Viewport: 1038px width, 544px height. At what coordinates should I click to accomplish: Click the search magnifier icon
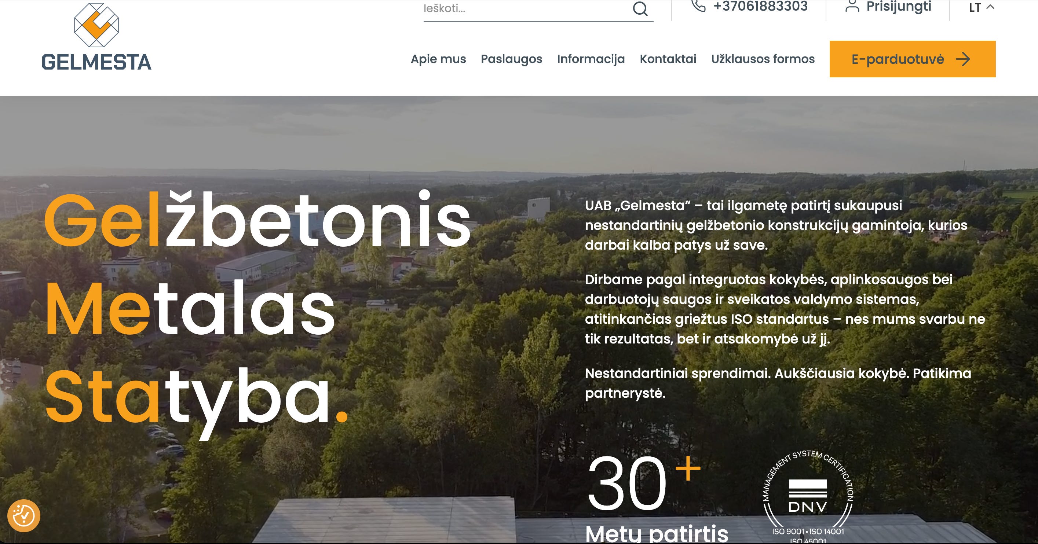(x=640, y=8)
